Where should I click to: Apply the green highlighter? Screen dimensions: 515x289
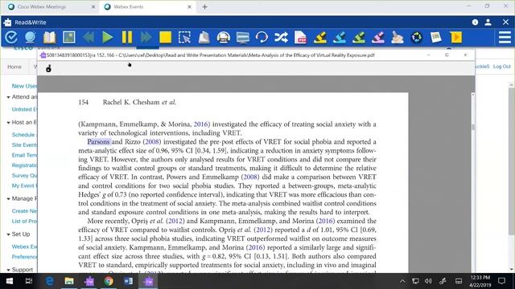tap(359, 38)
